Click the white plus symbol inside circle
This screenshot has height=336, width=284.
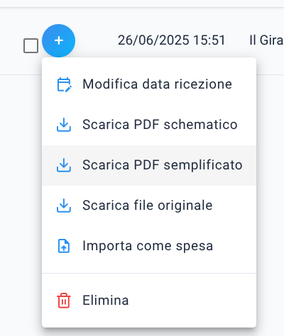click(x=59, y=40)
